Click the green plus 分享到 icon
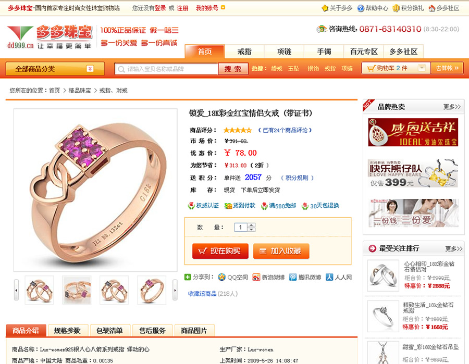Image resolution: width=469 pixels, height=364 pixels. coord(188,277)
